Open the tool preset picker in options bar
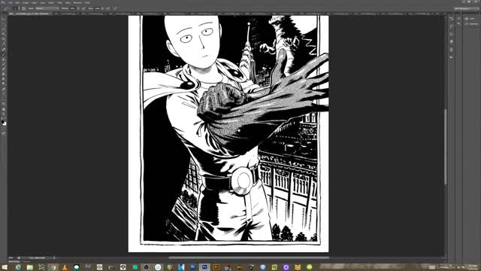Viewport: 481px width, 271px height. (x=6, y=8)
